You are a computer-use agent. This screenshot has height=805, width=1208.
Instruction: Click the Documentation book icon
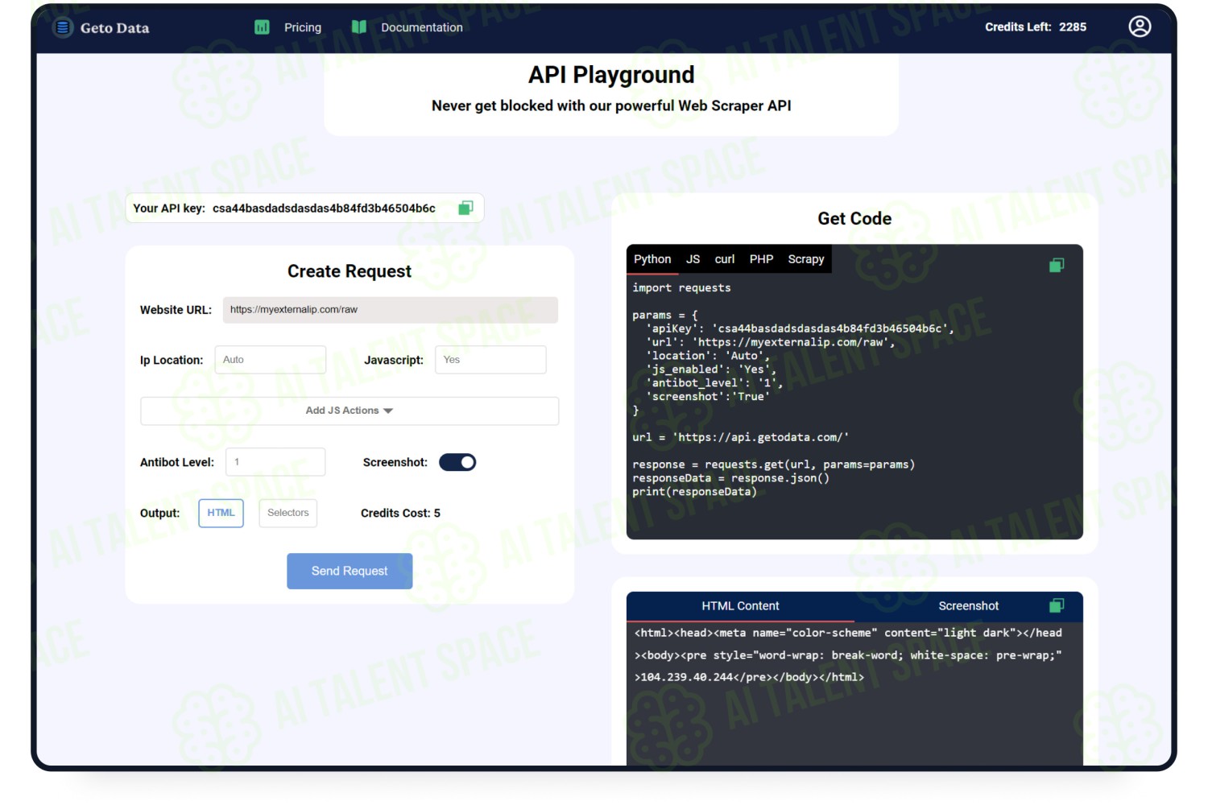point(359,27)
